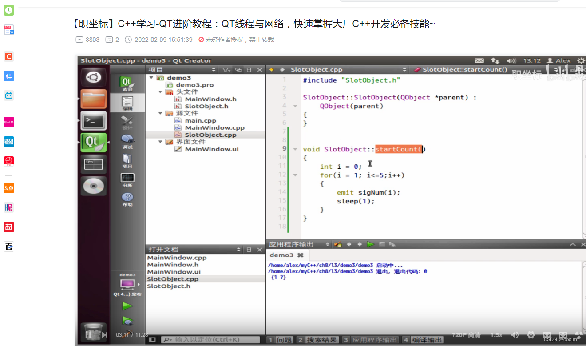586x346 pixels.
Task: Select SlotObject.h in open documents list
Action: point(169,286)
